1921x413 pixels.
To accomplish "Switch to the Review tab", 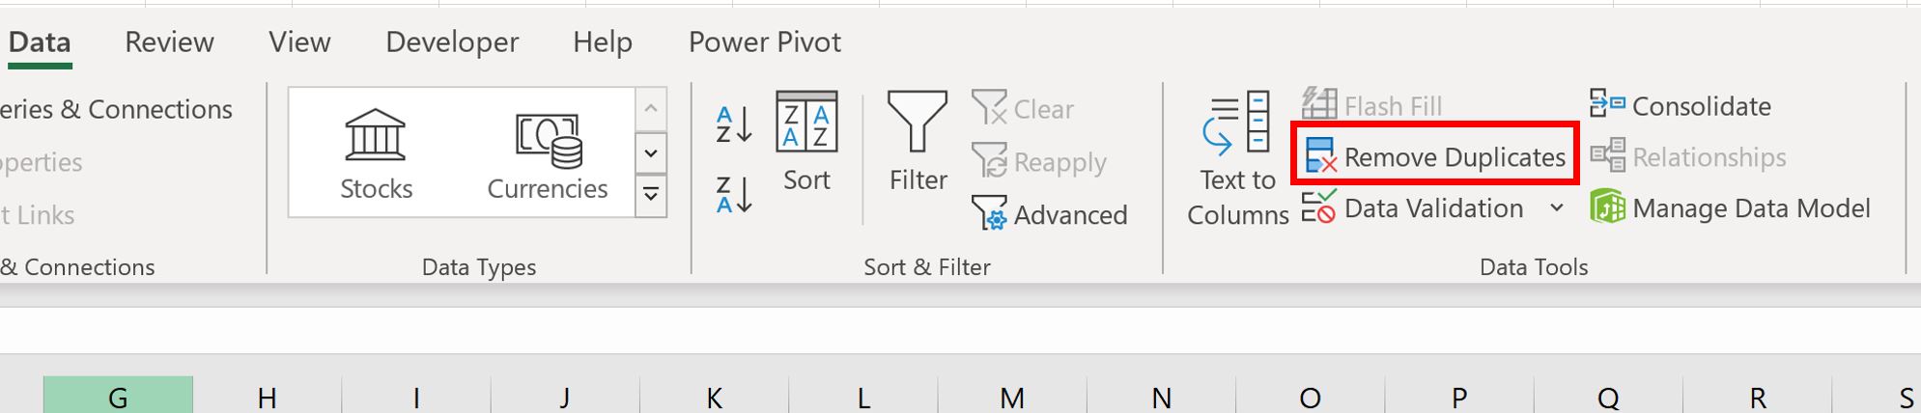I will coord(169,41).
